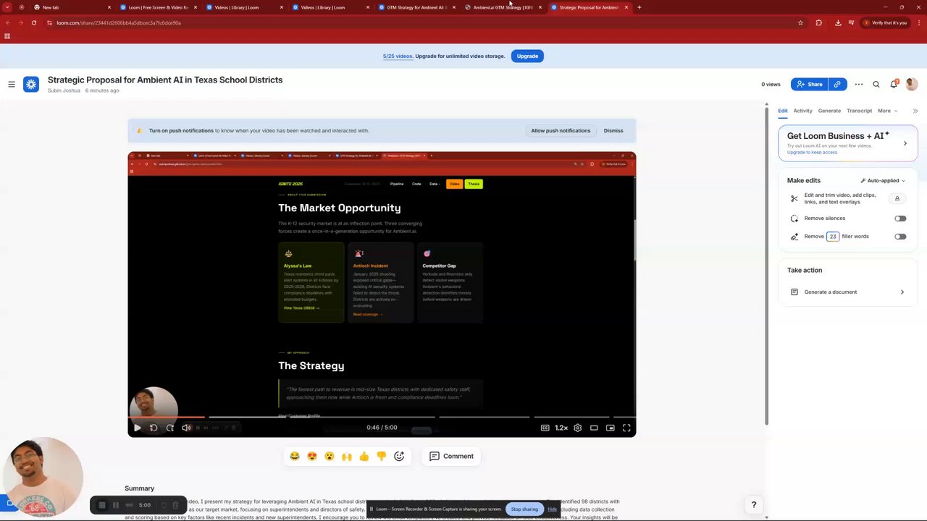The image size is (927, 521).
Task: React with the thumbs down emoji
Action: click(382, 456)
